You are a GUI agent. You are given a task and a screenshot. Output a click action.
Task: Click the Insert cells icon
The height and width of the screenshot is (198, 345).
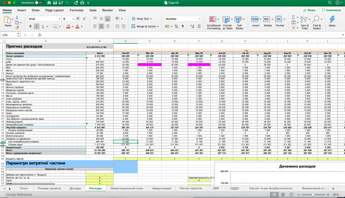(x=255, y=19)
